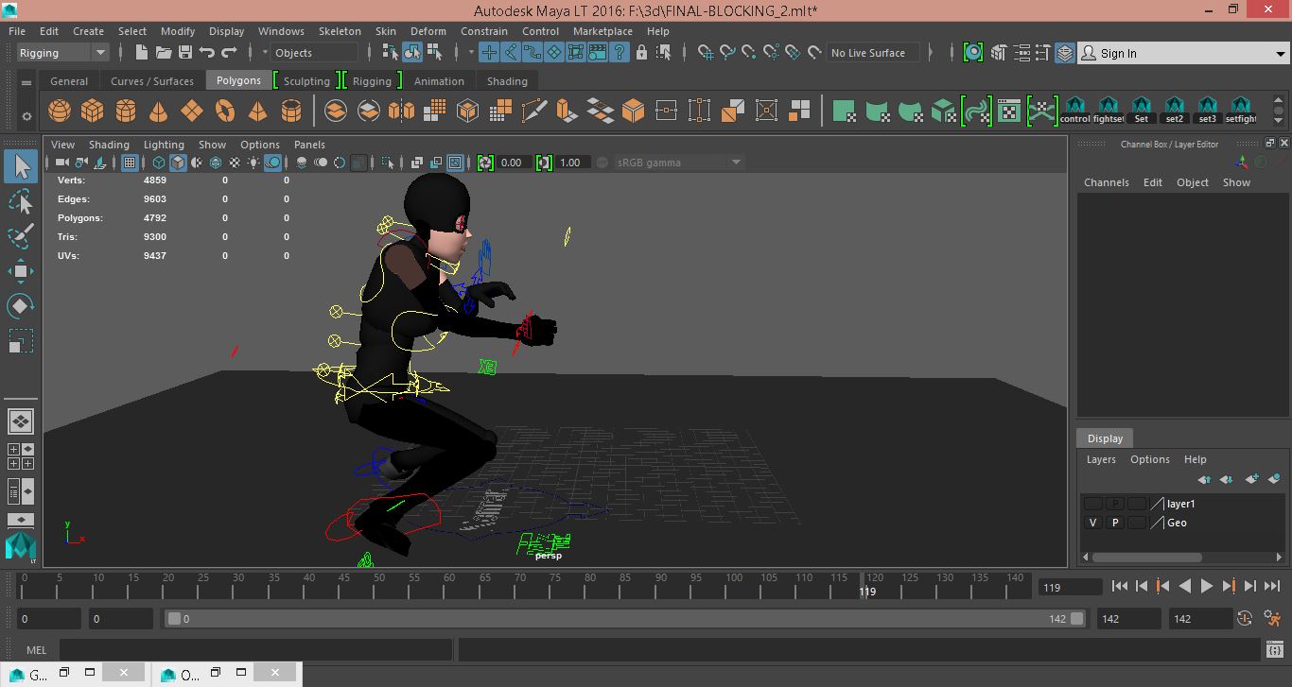
Task: Select the Paint Selection tool
Action: point(21,236)
